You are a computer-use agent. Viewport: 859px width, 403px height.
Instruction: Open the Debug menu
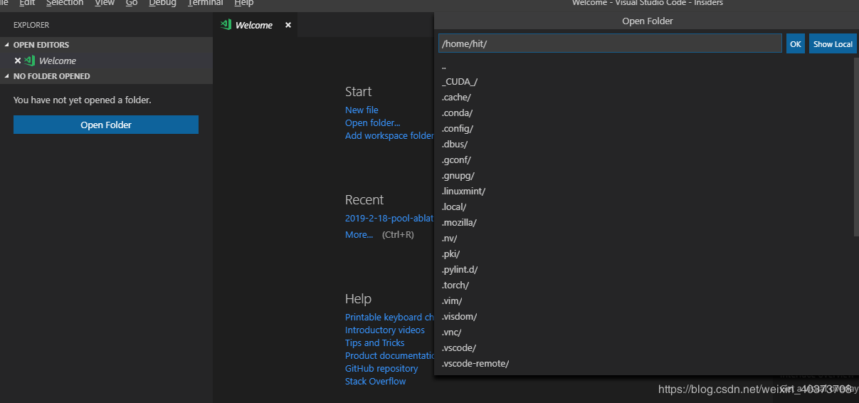(x=162, y=4)
